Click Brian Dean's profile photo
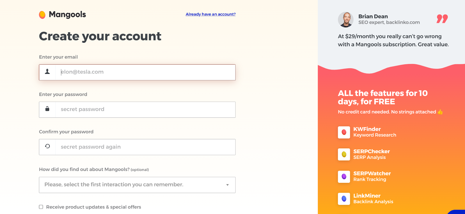The height and width of the screenshot is (214, 465). [346, 19]
